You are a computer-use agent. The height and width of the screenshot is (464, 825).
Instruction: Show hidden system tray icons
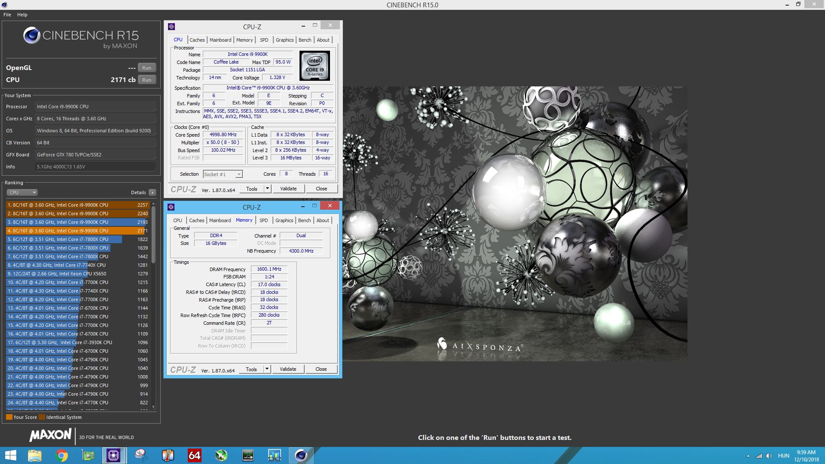748,456
